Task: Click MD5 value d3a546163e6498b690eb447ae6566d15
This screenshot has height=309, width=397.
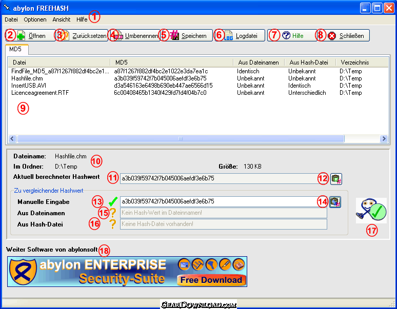Action: 163,86
